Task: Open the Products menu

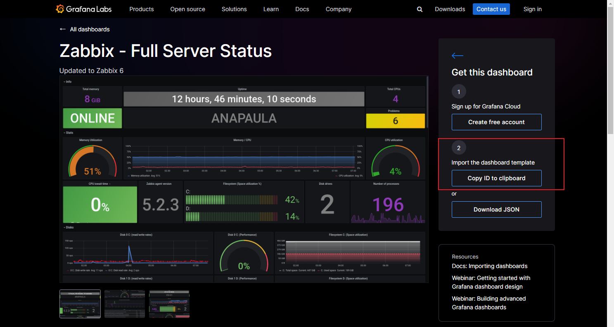Action: click(142, 9)
